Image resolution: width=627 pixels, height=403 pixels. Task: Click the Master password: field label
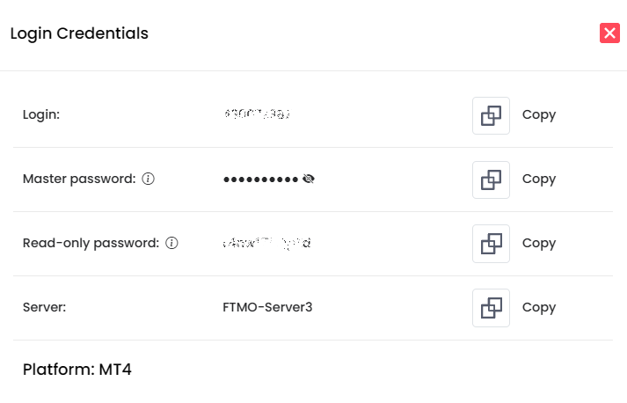[79, 179]
